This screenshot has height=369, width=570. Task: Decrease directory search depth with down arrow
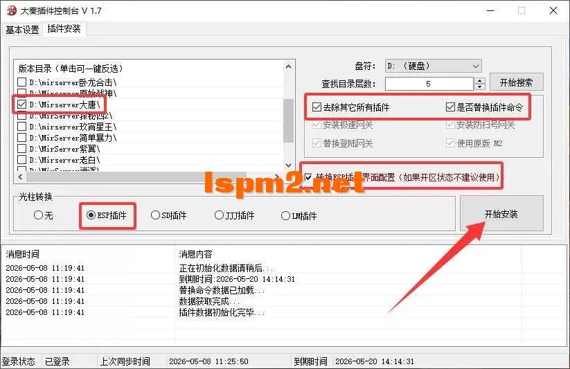point(480,87)
